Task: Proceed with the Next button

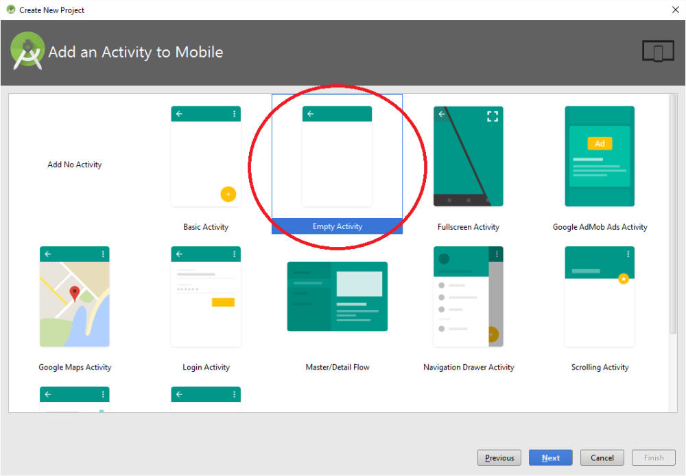Action: (550, 457)
